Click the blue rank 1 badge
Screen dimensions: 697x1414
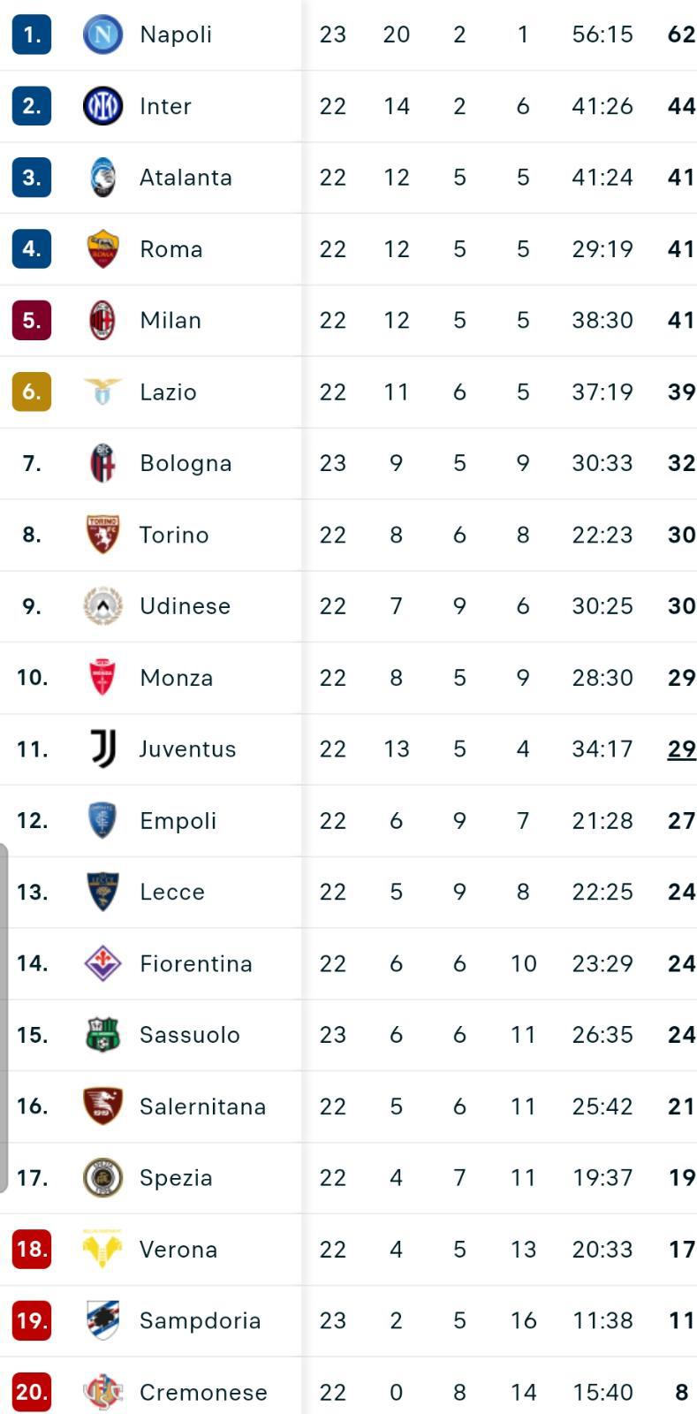(x=32, y=34)
